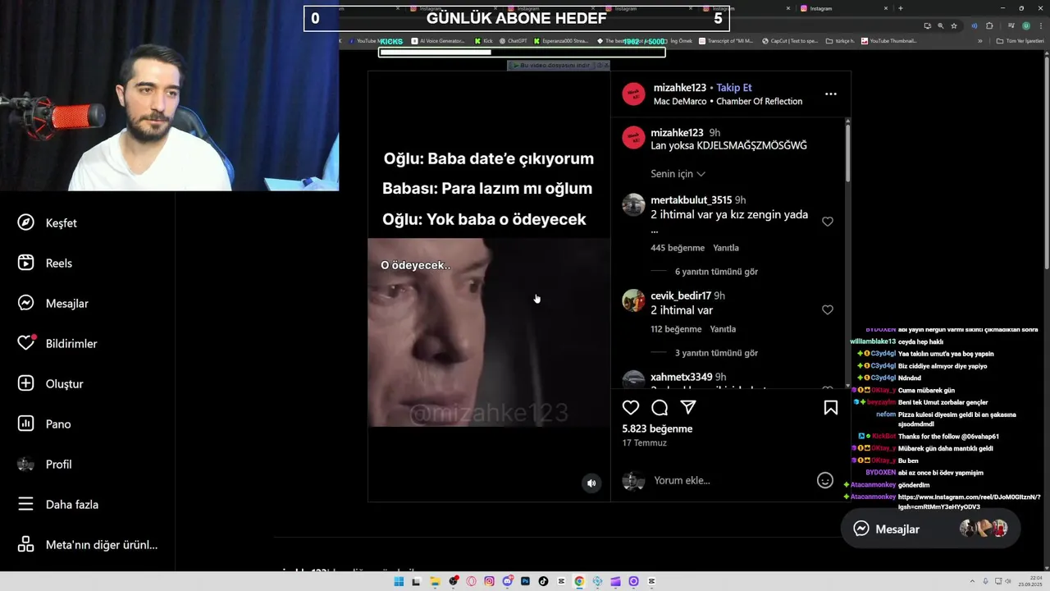Open the CapCut Text to speech bookmark

click(789, 41)
